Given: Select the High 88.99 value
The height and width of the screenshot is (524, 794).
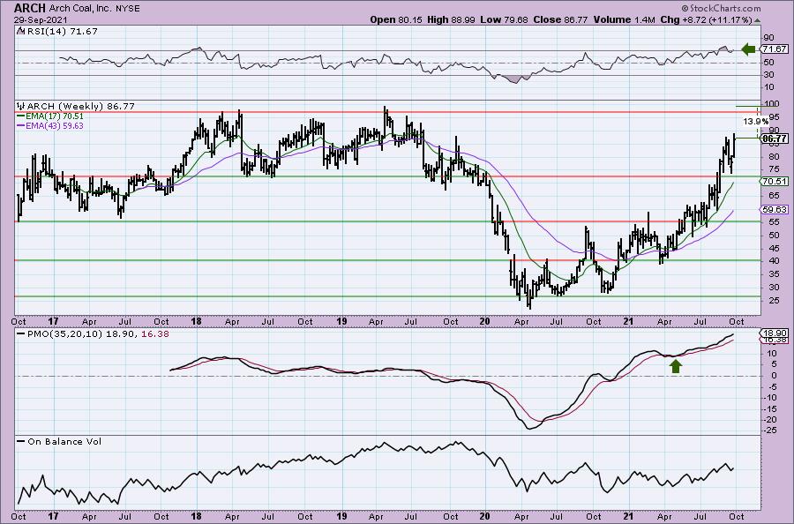Looking at the screenshot, I should click(x=452, y=19).
